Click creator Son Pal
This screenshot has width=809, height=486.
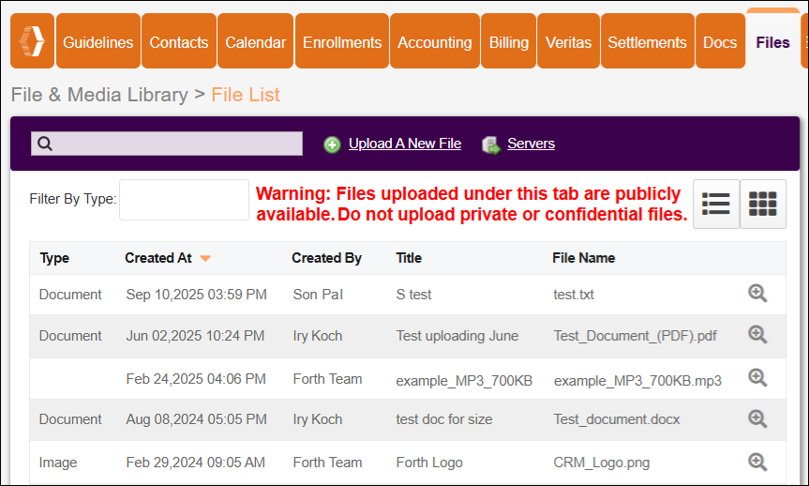(318, 295)
